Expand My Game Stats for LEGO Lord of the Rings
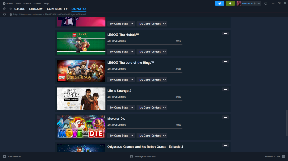Screen dimensions: 288x161 (121, 80)
